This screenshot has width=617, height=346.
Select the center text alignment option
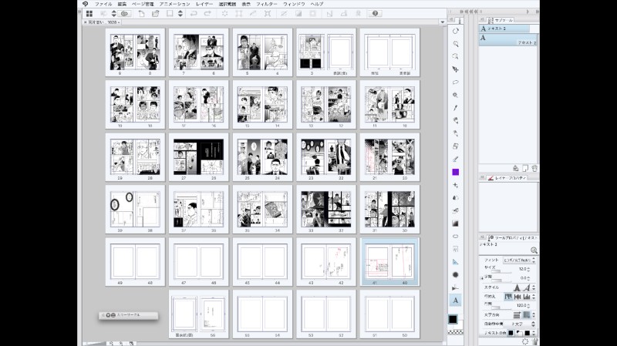pos(518,297)
